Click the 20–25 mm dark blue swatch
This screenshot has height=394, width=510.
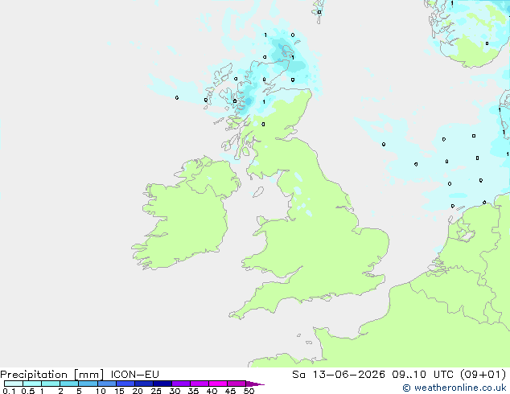144,384
